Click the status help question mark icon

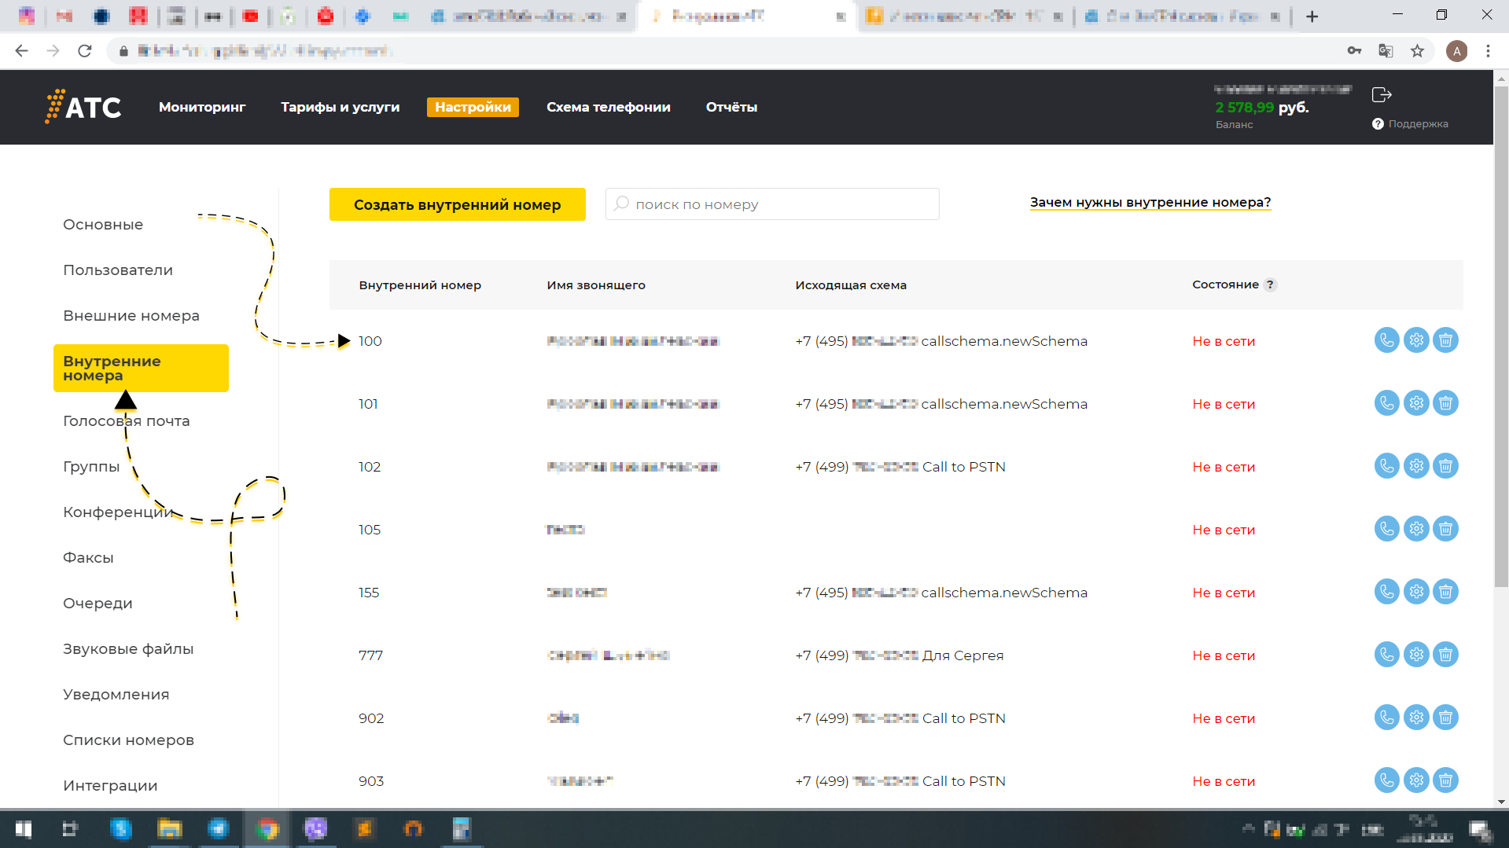click(x=1270, y=285)
